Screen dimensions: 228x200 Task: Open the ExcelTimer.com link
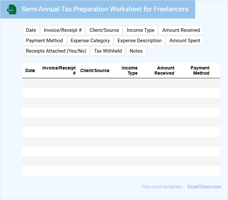click(x=204, y=187)
